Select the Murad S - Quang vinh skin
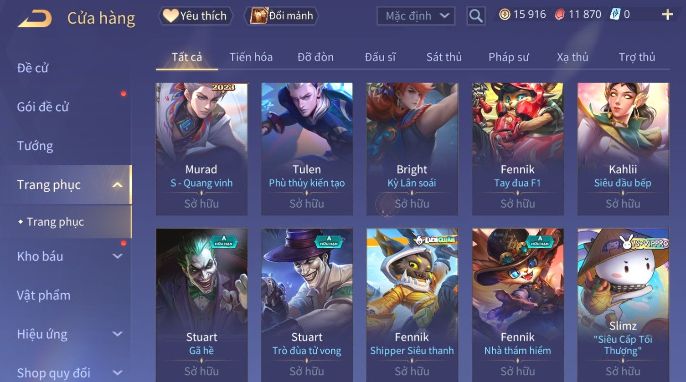Viewport: 686px width, 382px height. pos(201,149)
